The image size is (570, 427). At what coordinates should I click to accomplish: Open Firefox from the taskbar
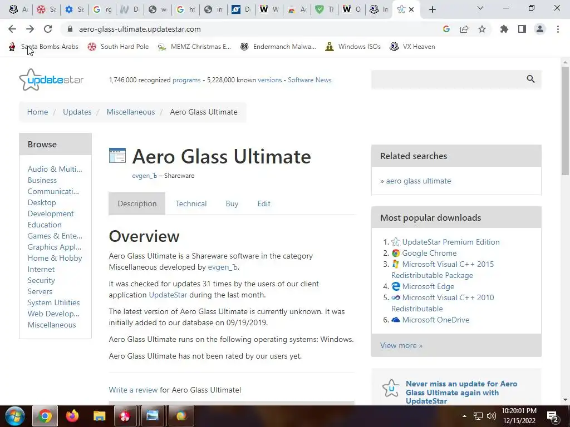tap(72, 416)
